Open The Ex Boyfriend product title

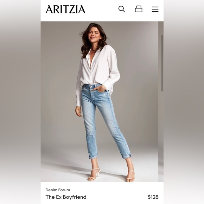pyautogui.click(x=66, y=197)
